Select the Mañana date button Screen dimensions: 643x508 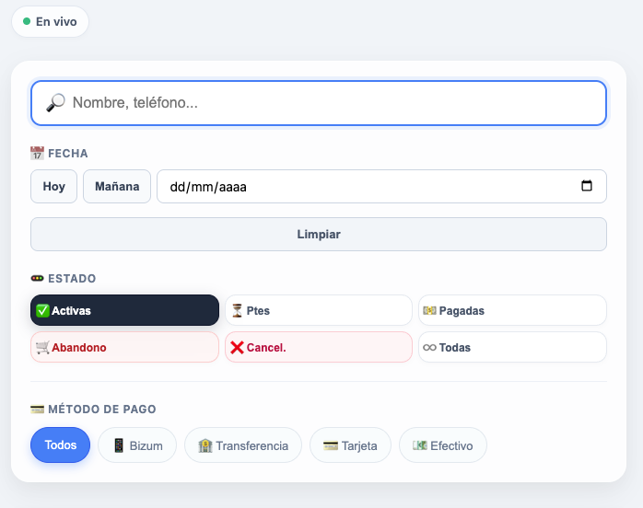click(117, 187)
